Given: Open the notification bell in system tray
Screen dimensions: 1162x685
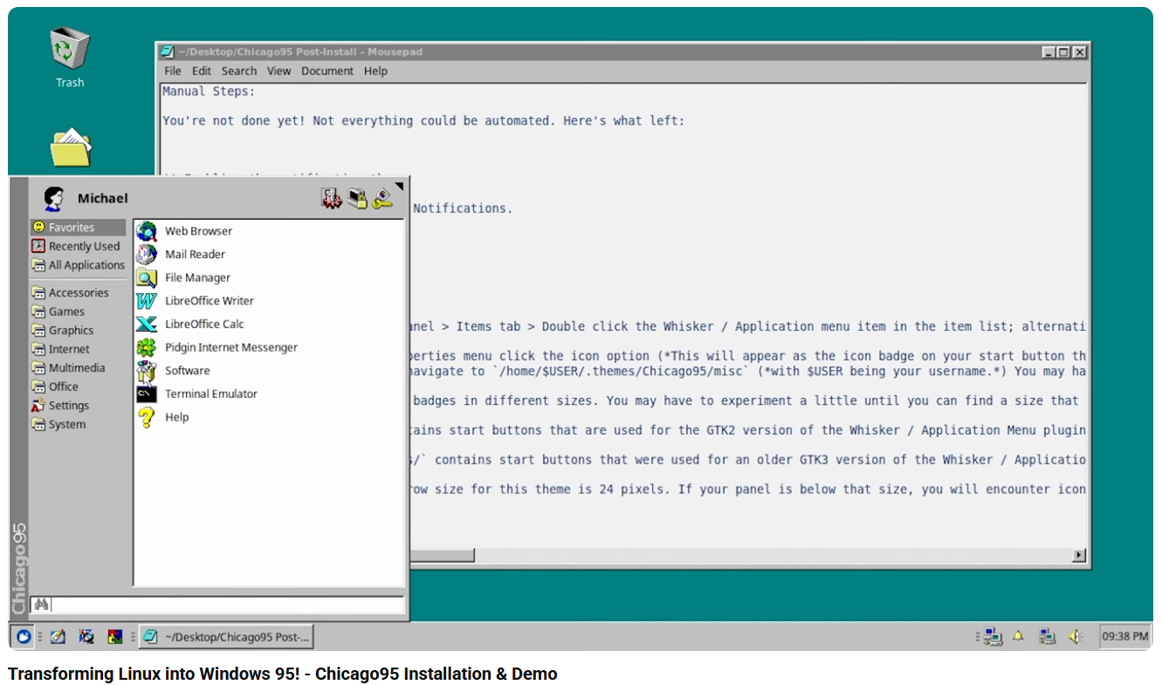Looking at the screenshot, I should click(1019, 636).
